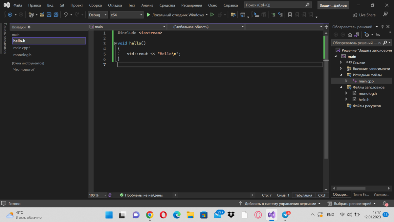Open the 100 % zoom level dropdown
Screen dimensions: 394x222
[x=98, y=195]
